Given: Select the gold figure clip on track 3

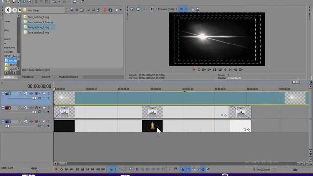Looking at the screenshot, I should [x=152, y=126].
